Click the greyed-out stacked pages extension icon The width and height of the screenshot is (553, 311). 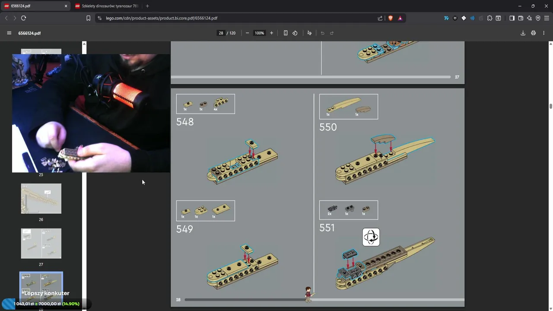481,18
